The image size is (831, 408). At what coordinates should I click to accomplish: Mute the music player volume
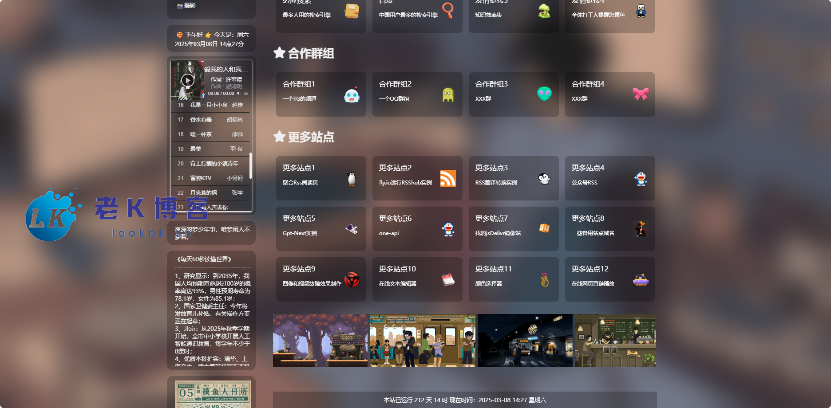pyautogui.click(x=238, y=93)
